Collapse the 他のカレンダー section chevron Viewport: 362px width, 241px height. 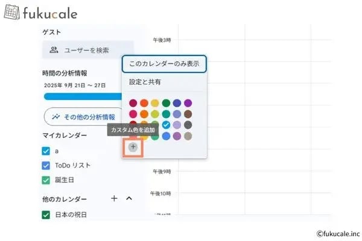[x=129, y=198]
